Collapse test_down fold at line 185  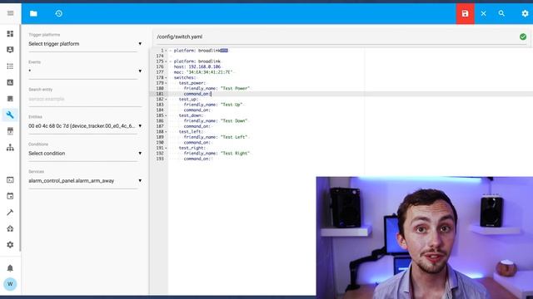(167, 115)
